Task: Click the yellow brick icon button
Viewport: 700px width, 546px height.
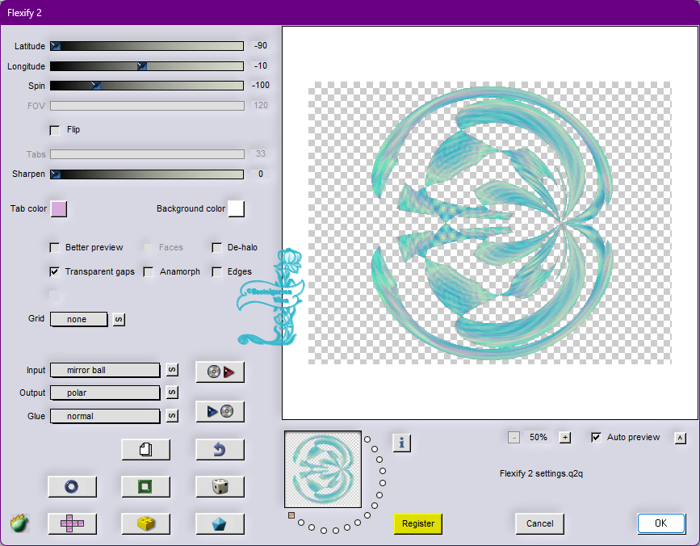Action: pyautogui.click(x=145, y=523)
